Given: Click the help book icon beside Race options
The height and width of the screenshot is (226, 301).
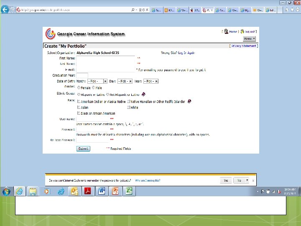Looking at the screenshot, I should 189,101.
